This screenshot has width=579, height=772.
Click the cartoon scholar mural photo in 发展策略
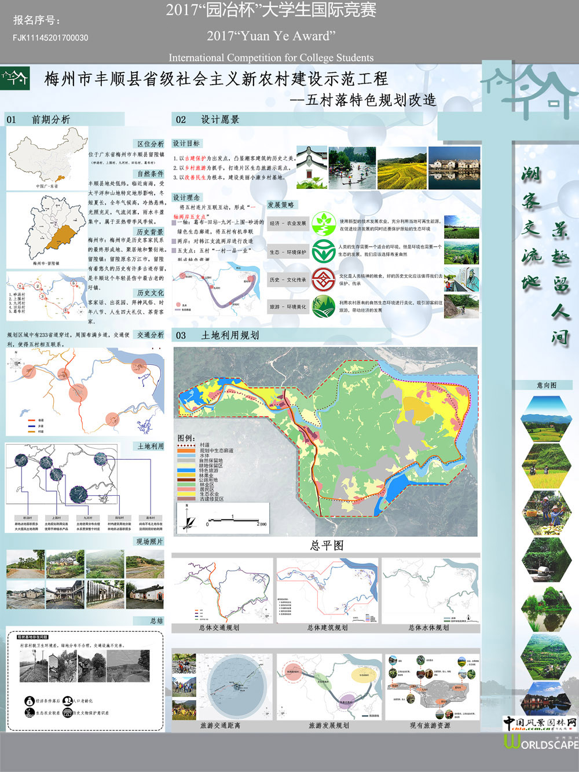pyautogui.click(x=462, y=279)
